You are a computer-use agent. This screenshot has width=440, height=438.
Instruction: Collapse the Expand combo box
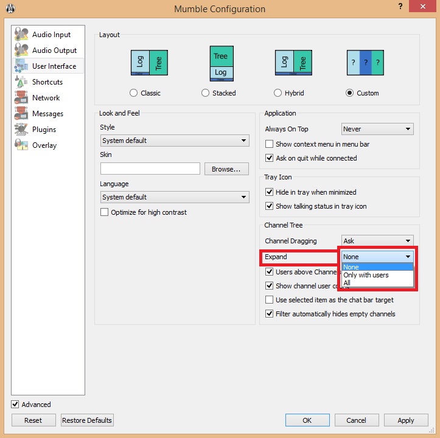coord(377,257)
